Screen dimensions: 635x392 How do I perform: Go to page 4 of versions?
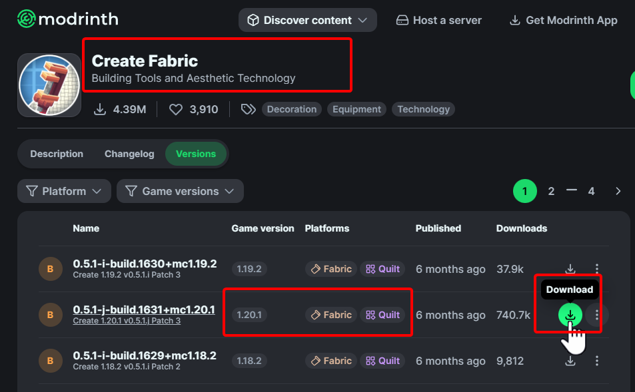click(x=591, y=191)
